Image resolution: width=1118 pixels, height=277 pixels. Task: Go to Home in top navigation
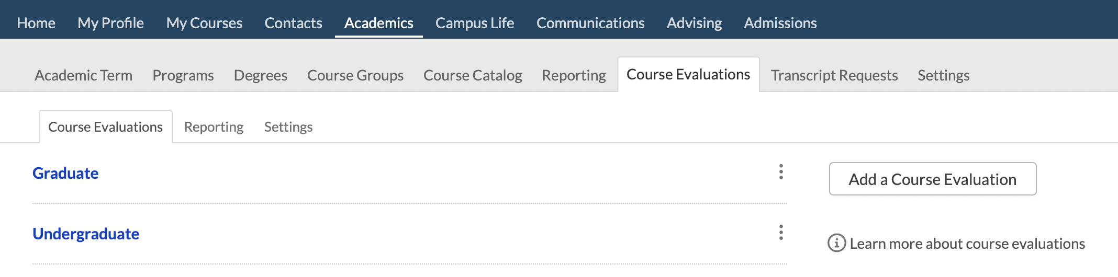[x=36, y=23]
